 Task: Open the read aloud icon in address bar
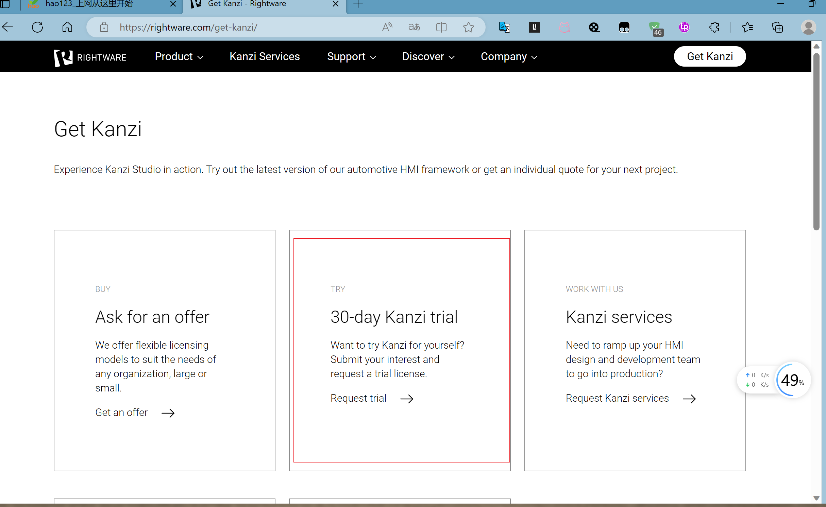point(387,27)
